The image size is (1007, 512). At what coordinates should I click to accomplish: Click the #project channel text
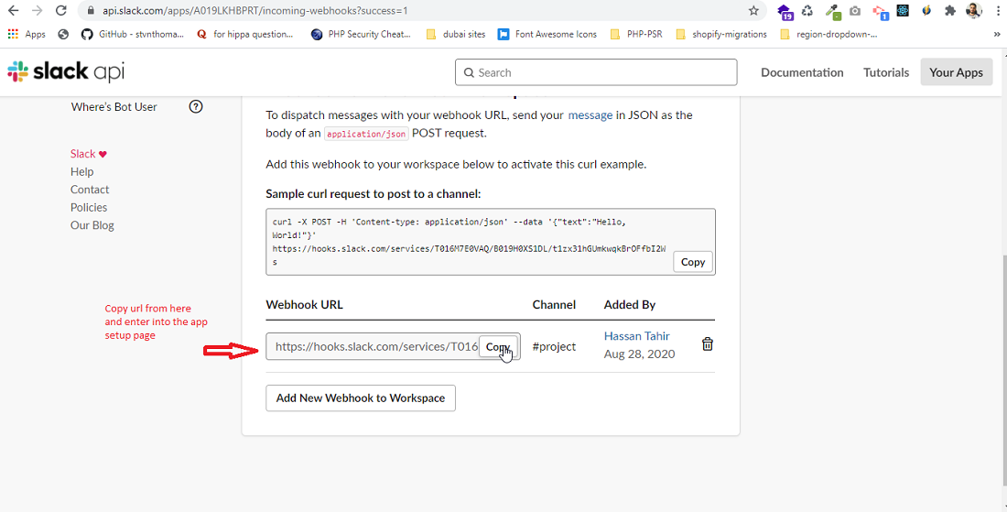[x=554, y=346]
